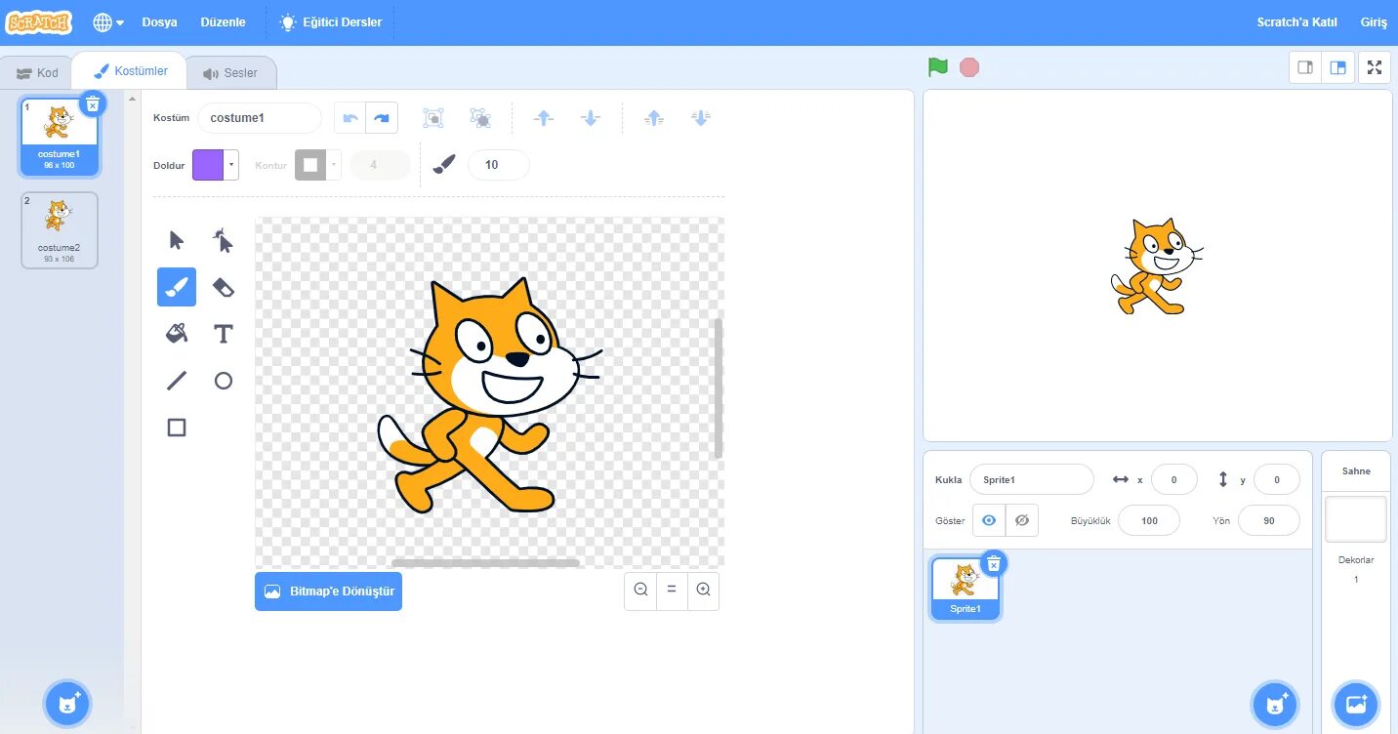Click the Kukla name field Sprite1
The image size is (1398, 734).
(1032, 479)
